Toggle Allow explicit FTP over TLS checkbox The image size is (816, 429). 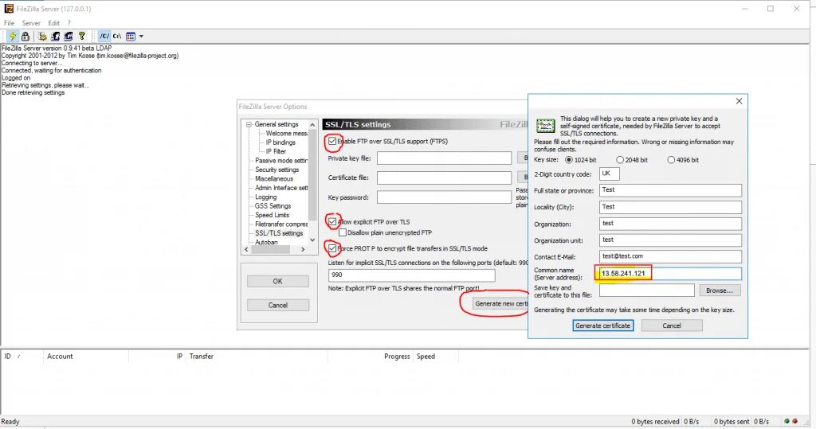332,221
